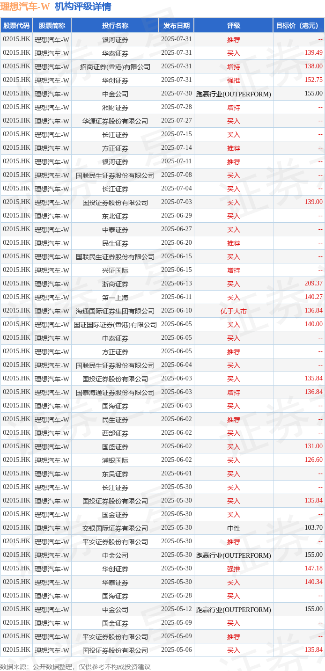Click the 发布日期 column header
Viewport: 325px width, 671px height.
coord(177,26)
